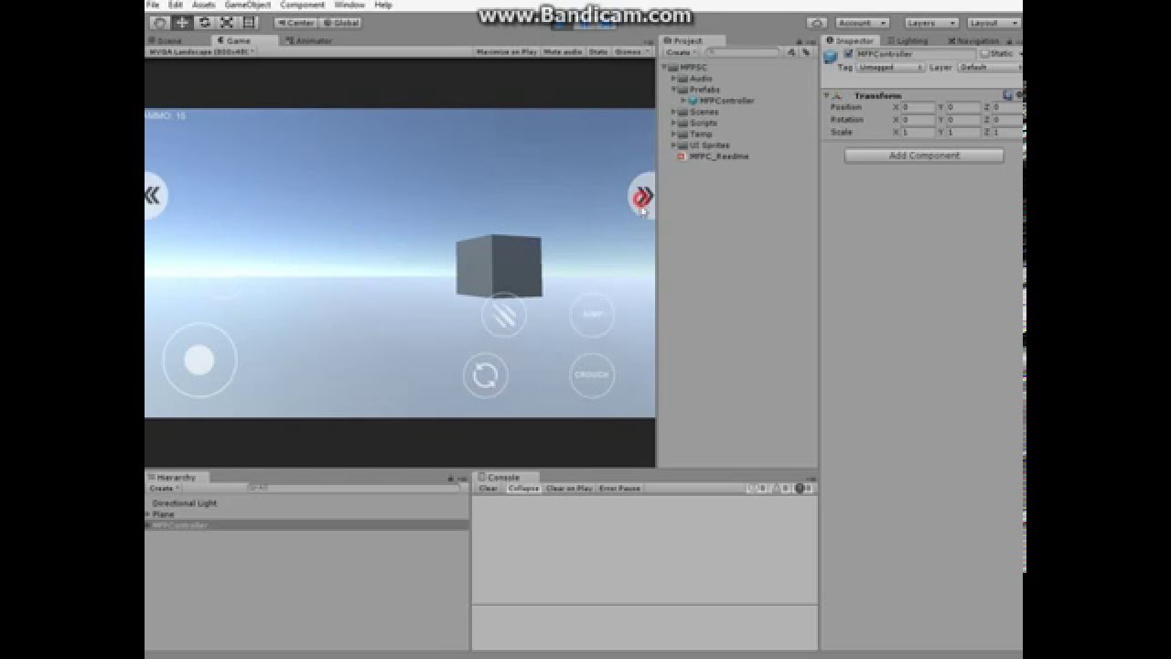Click the Console warning count icon
The image size is (1171, 659).
click(782, 489)
